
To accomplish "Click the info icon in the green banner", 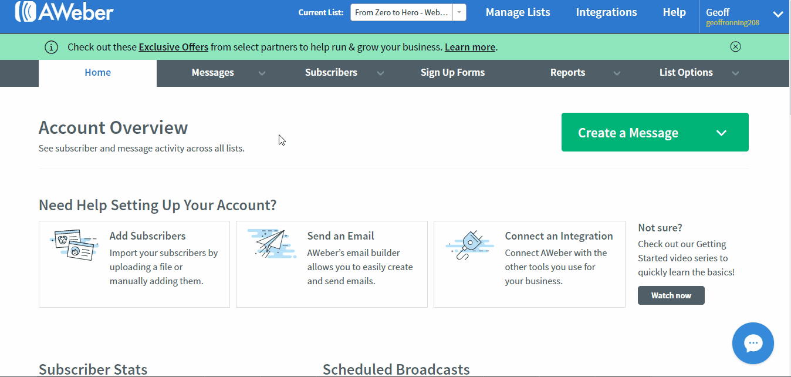I will pyautogui.click(x=52, y=48).
